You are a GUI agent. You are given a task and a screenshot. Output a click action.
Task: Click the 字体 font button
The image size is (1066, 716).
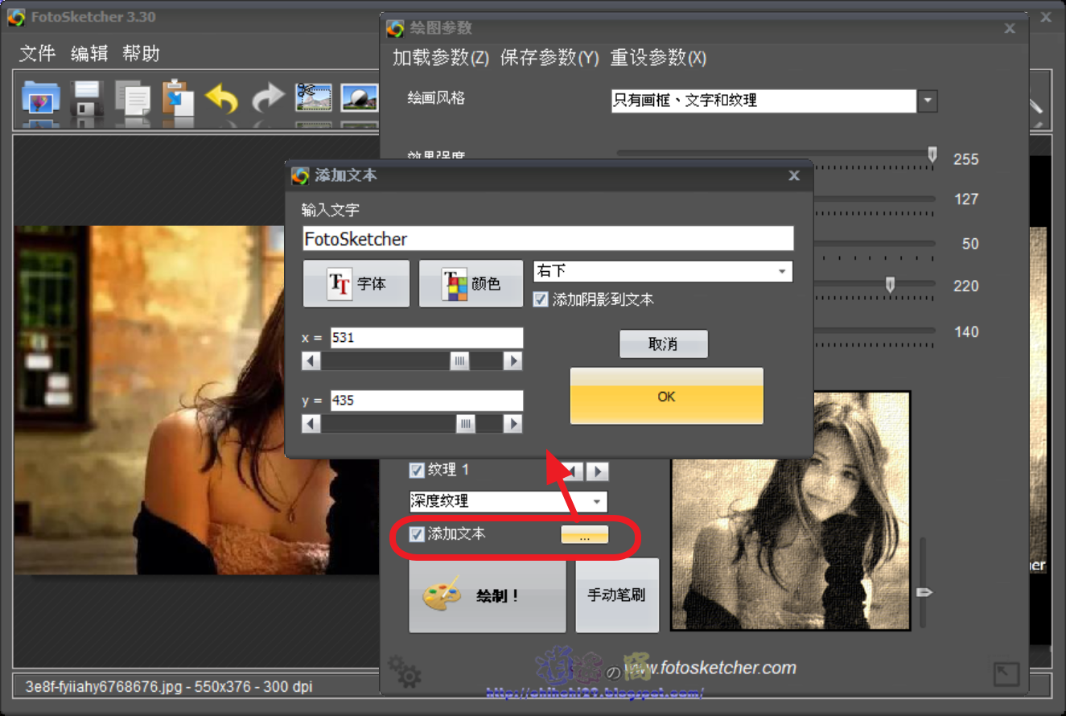[x=356, y=283]
